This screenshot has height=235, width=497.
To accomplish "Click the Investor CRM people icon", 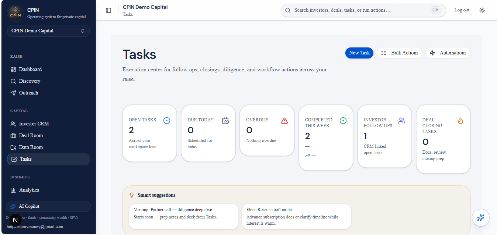I will tap(13, 124).
